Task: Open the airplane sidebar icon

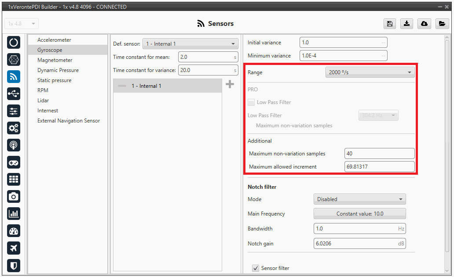Action: (14, 248)
